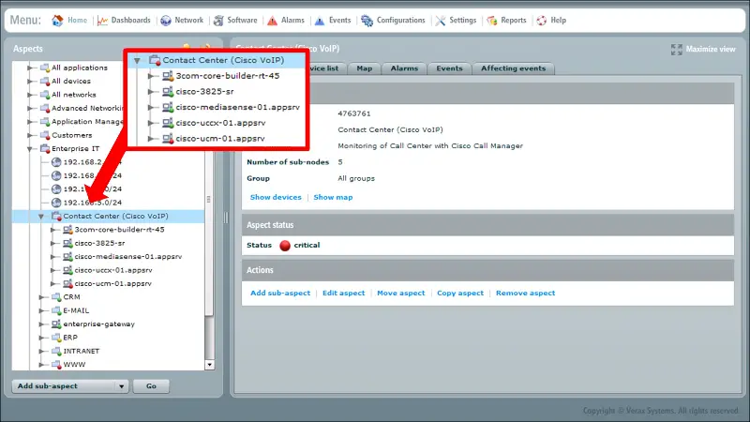The height and width of the screenshot is (422, 750).
Task: Expand the All devices tree node
Action: pos(31,82)
